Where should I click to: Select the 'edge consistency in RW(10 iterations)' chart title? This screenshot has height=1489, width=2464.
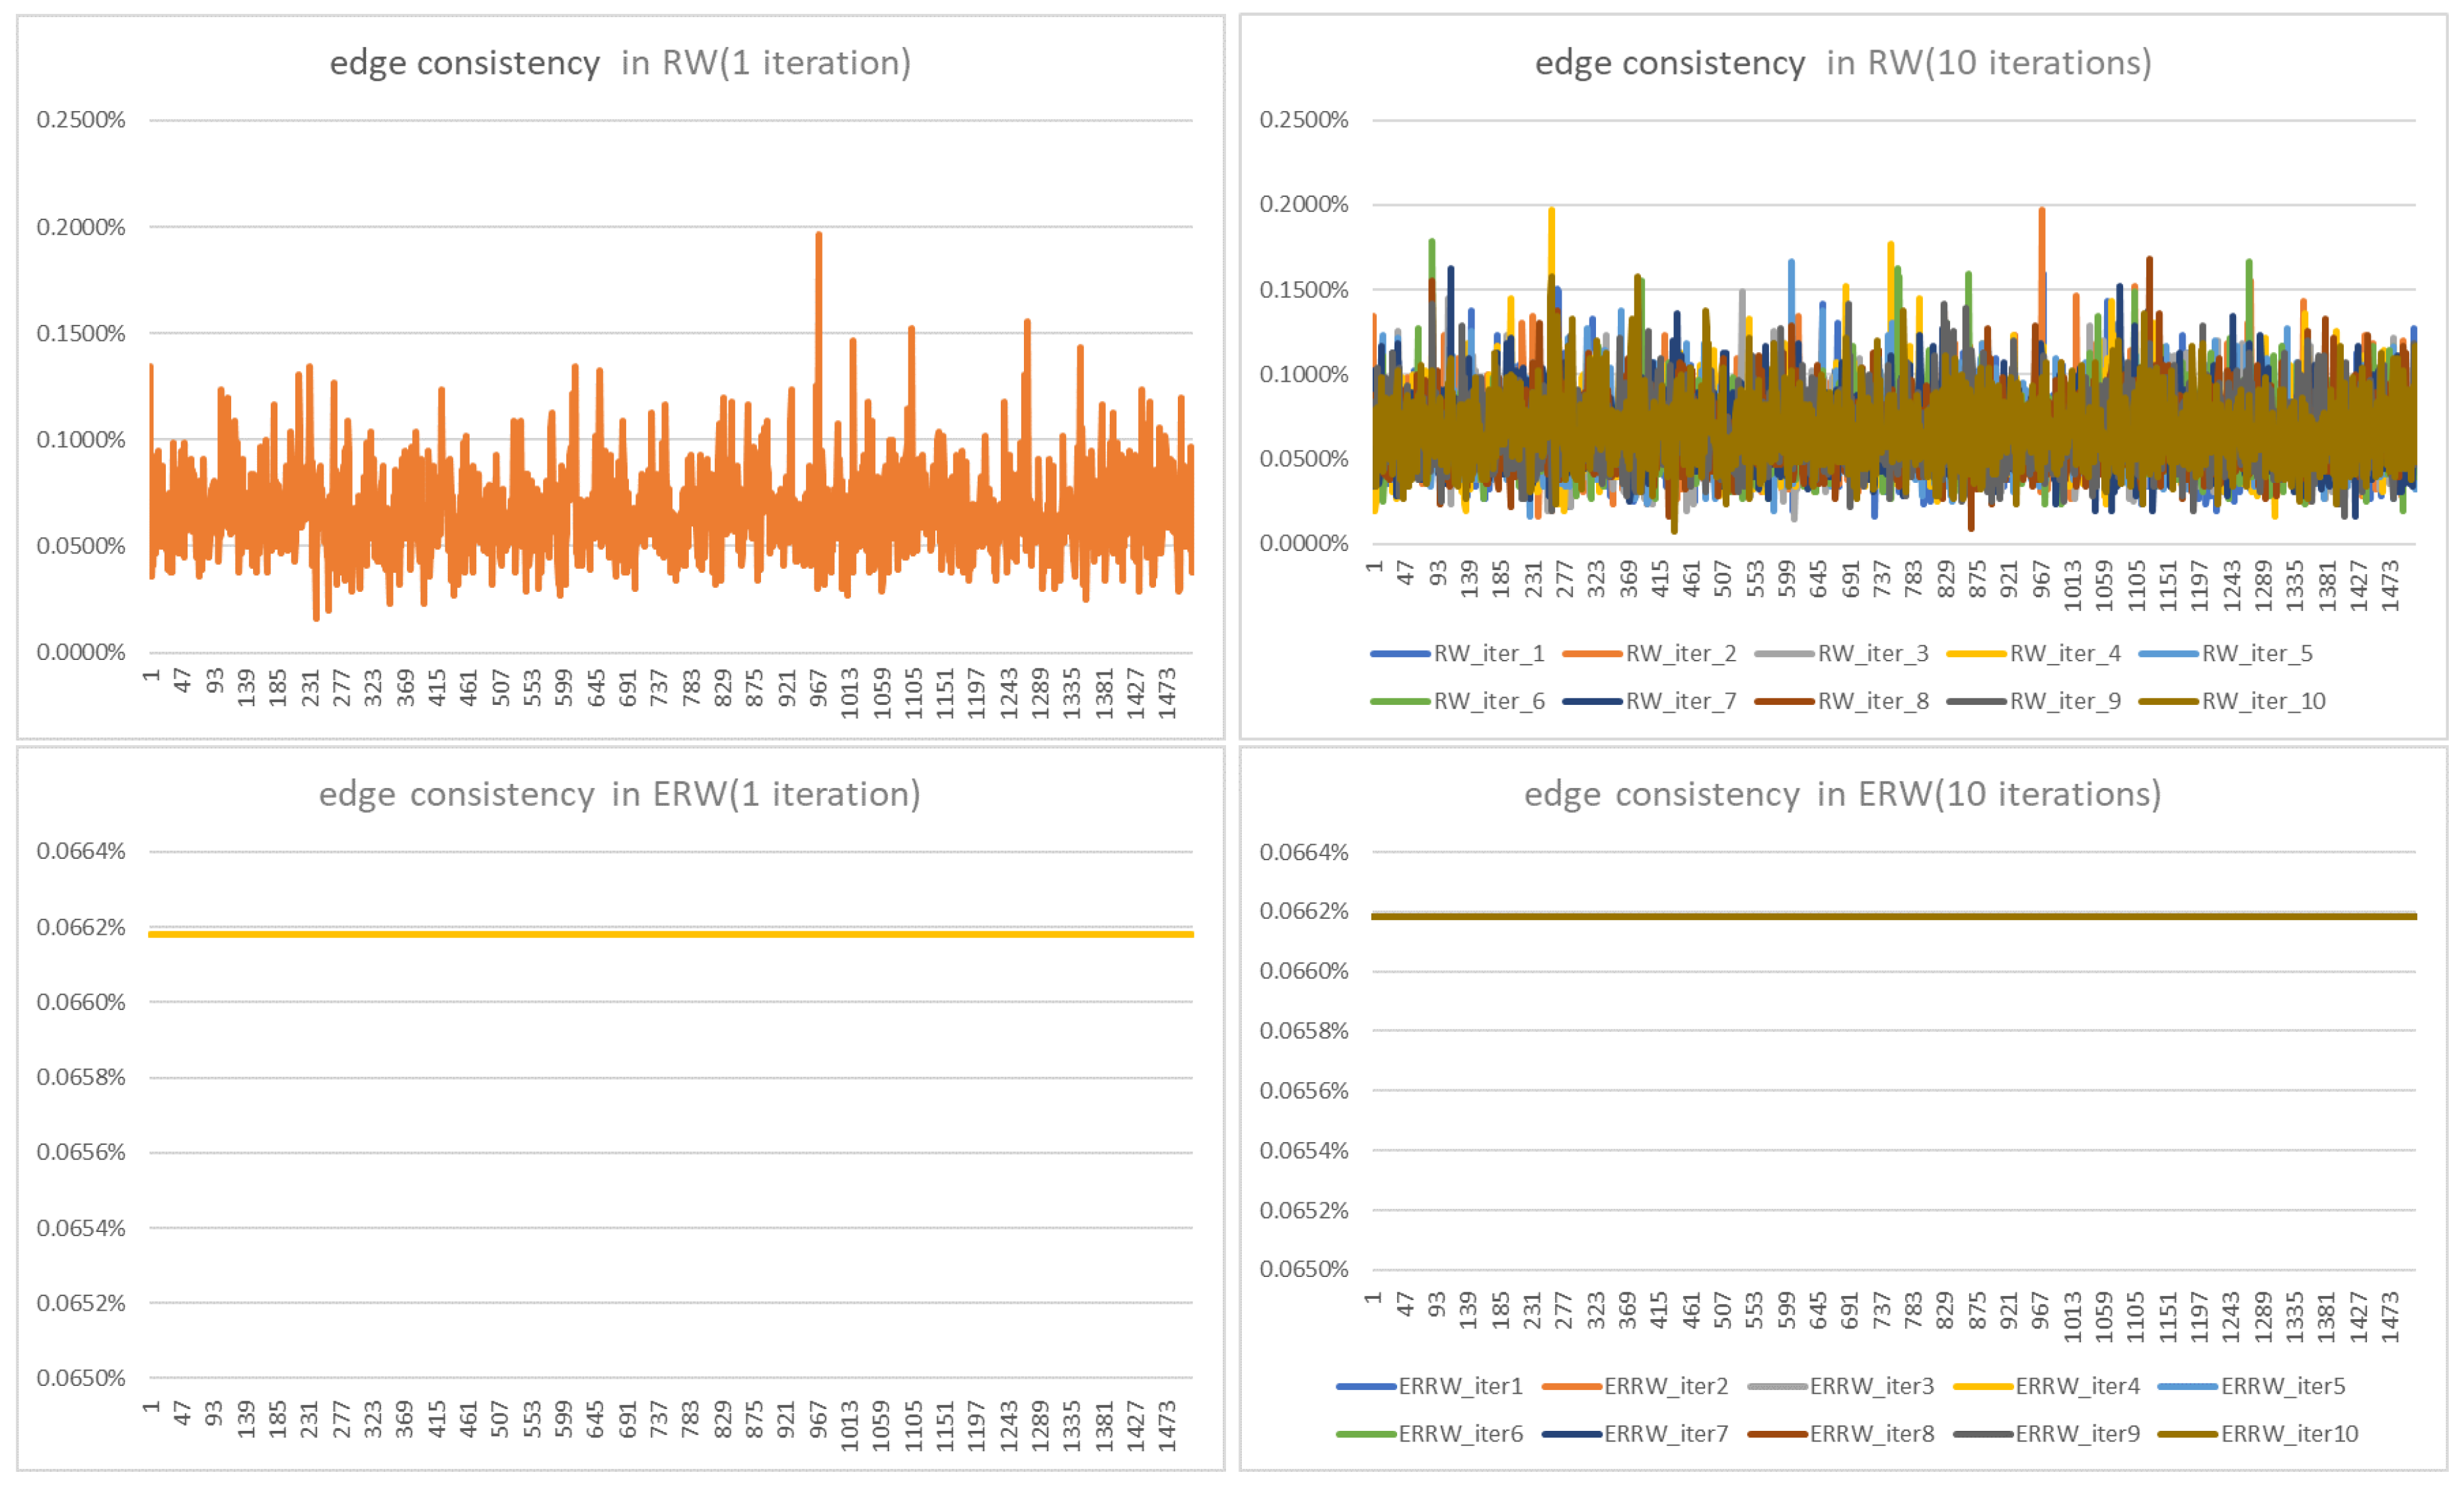pyautogui.click(x=1843, y=62)
